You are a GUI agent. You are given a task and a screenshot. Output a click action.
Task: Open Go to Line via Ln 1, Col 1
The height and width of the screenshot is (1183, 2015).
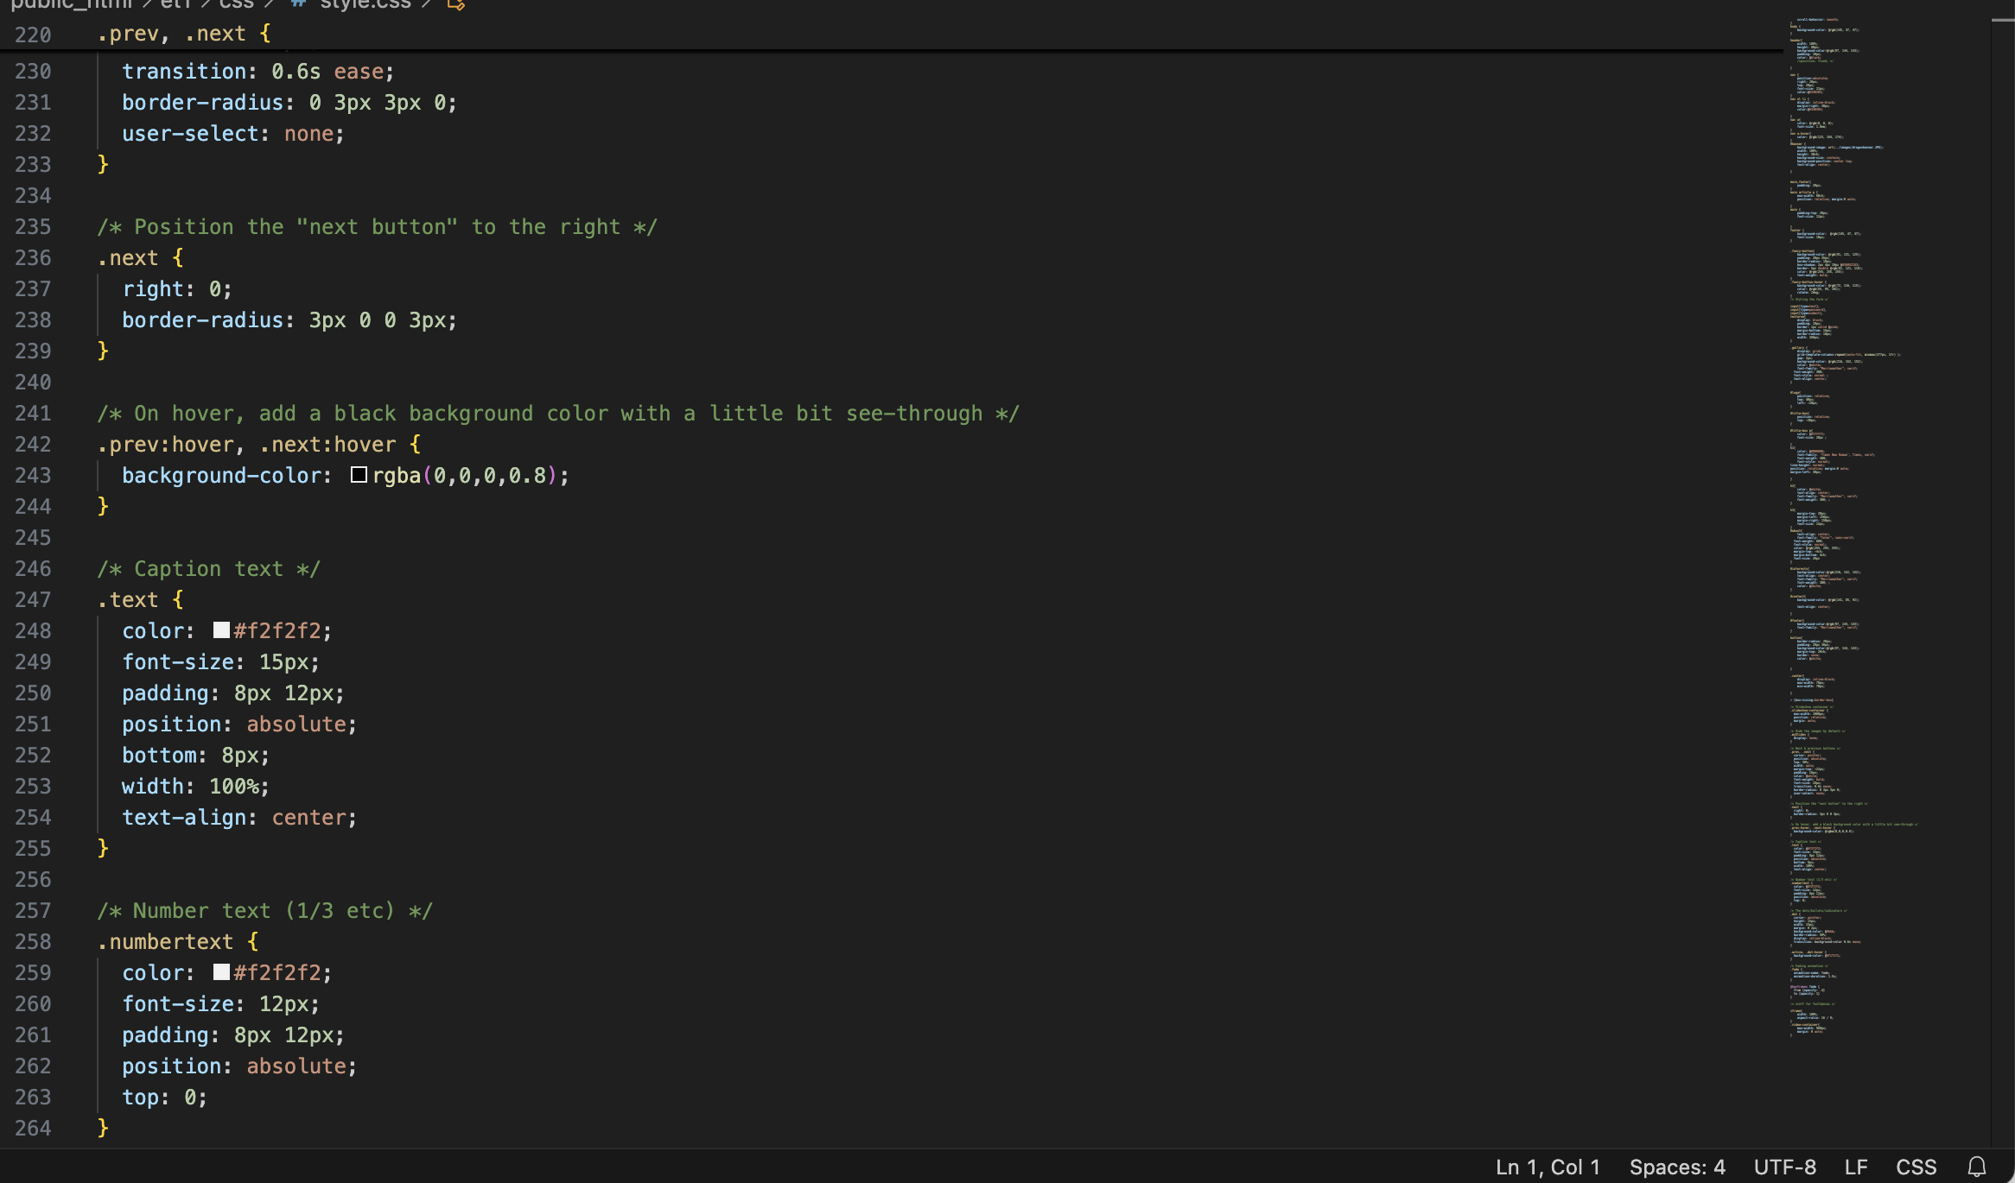(1548, 1167)
